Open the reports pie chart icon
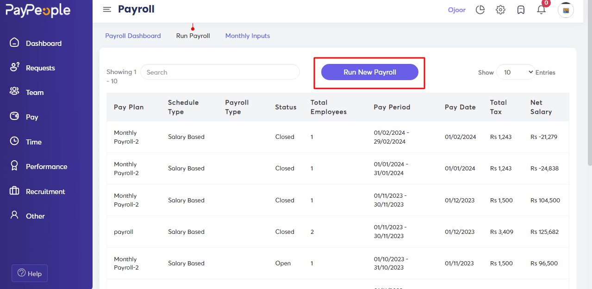 480,9
